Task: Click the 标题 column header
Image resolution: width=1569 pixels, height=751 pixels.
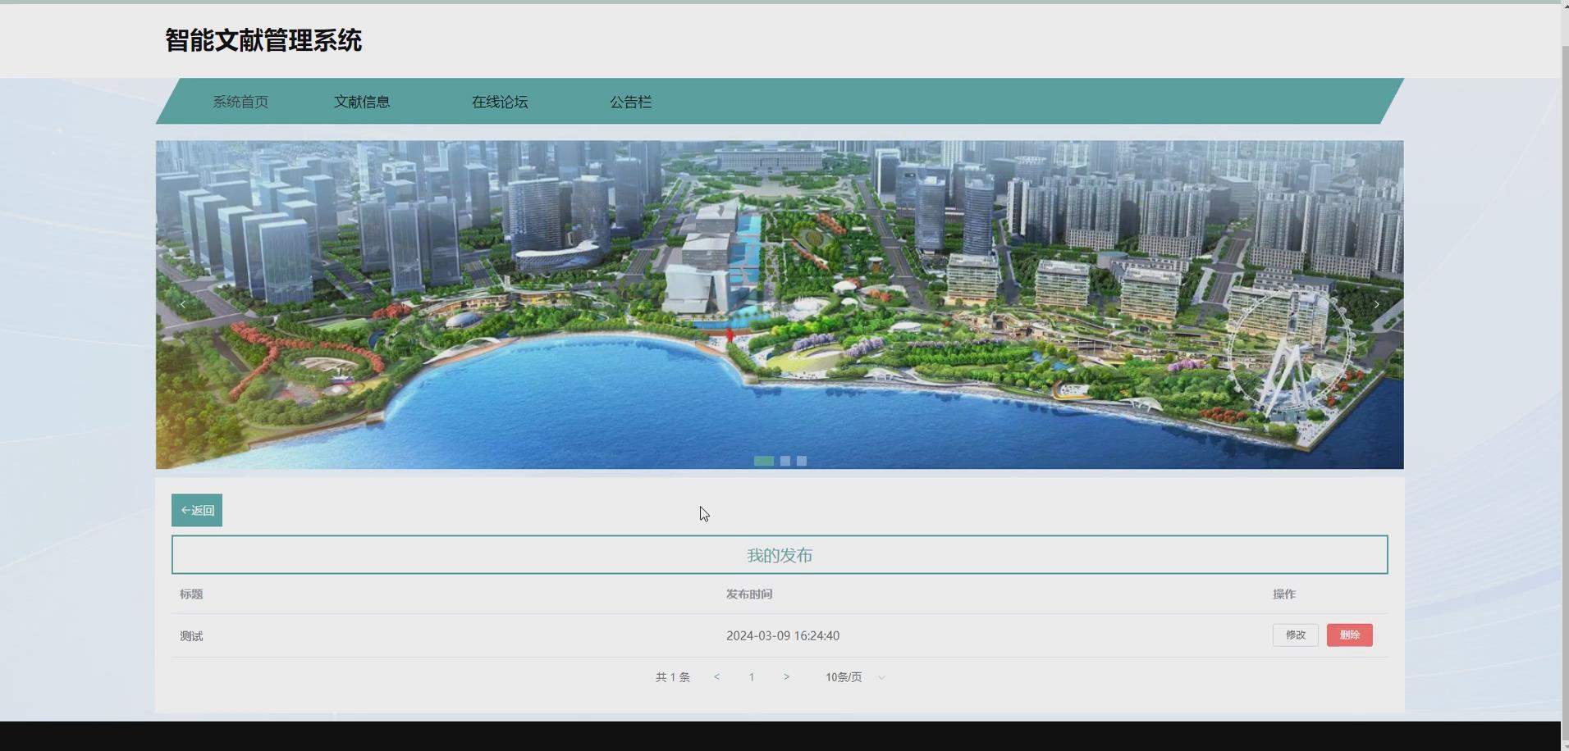Action: (191, 594)
